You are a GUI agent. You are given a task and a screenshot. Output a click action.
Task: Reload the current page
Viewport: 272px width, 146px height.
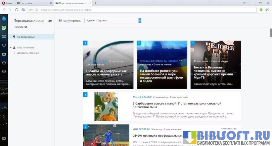(16, 10)
